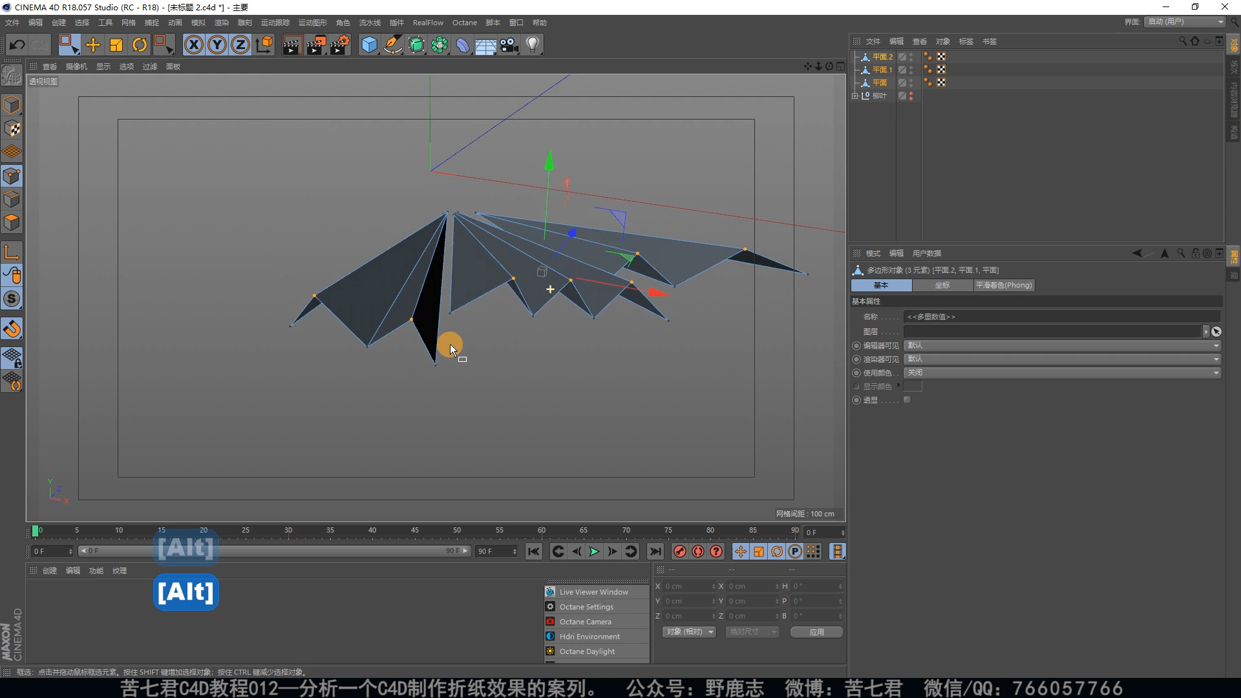Toggle 透显 checkbox

pos(907,399)
